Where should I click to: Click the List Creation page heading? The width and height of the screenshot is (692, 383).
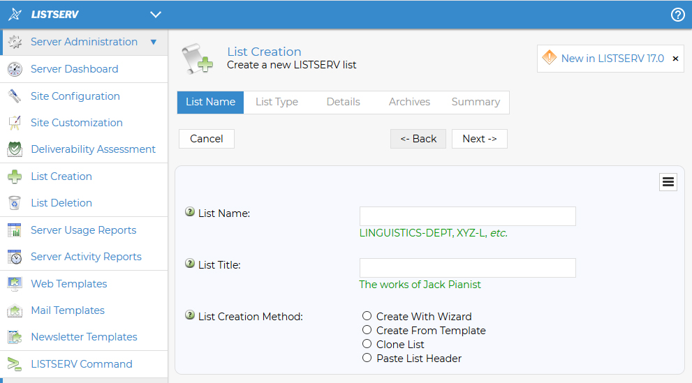264,52
